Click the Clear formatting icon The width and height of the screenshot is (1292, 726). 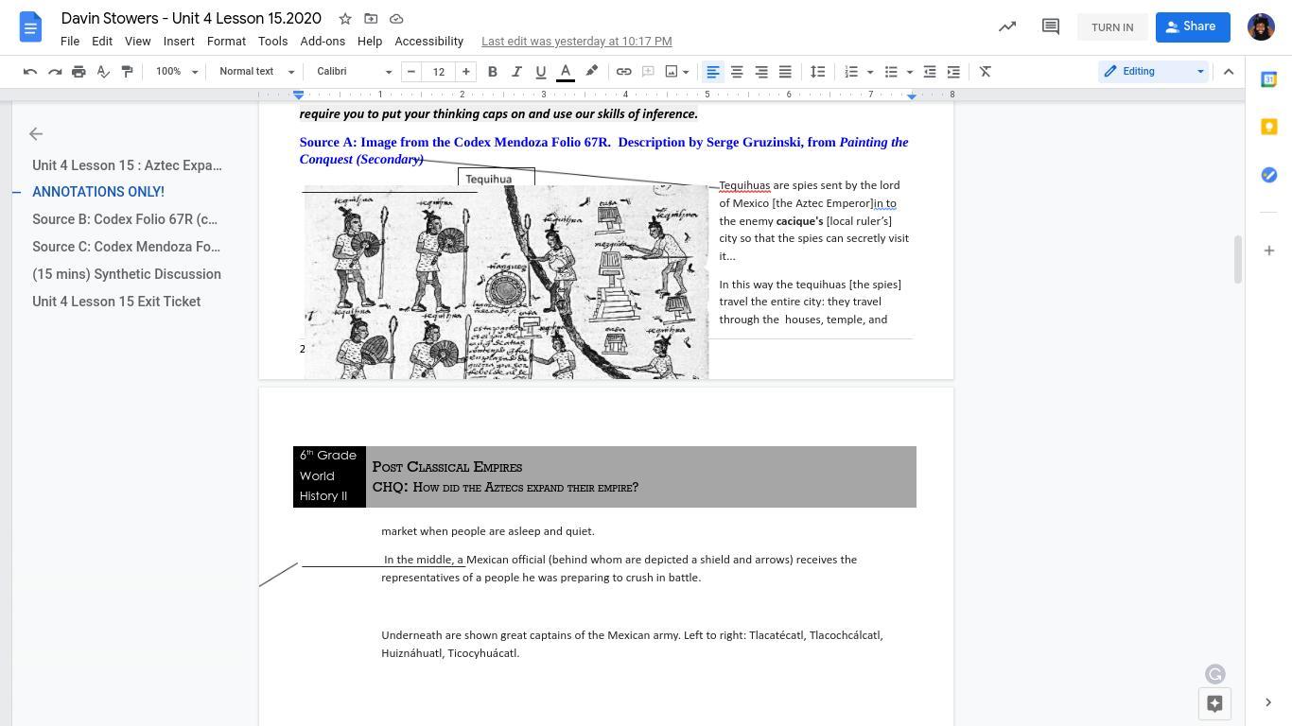(x=985, y=72)
